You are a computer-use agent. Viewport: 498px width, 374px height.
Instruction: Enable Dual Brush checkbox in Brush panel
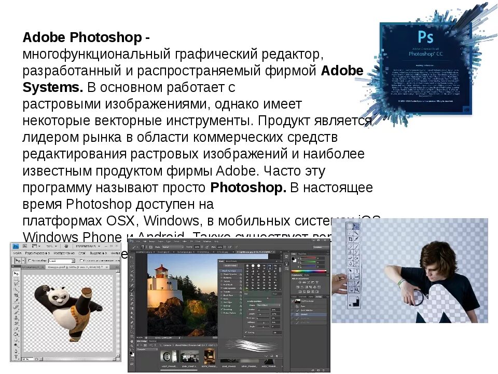tap(222, 285)
